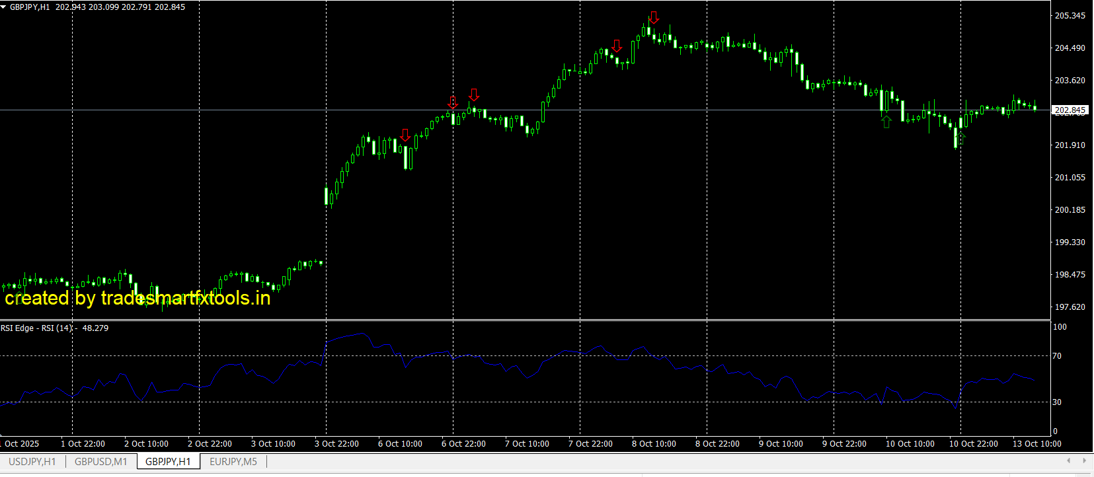Open the EURJPY,M5 chart tab

click(233, 462)
